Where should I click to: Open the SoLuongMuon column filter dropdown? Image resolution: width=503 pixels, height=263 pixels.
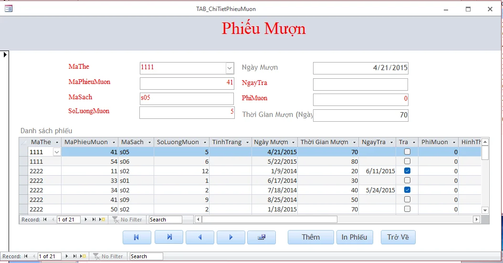tap(205, 142)
